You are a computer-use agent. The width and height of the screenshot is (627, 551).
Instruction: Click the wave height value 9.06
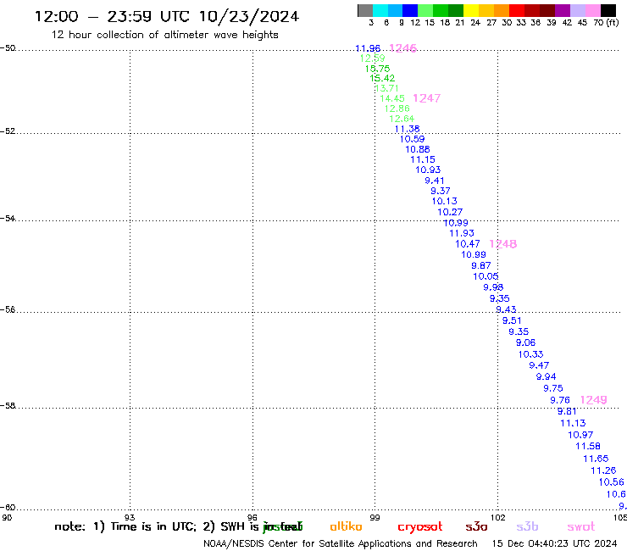[525, 342]
